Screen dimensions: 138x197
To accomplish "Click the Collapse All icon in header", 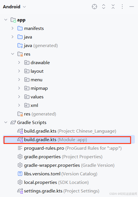I will (x=113, y=7).
